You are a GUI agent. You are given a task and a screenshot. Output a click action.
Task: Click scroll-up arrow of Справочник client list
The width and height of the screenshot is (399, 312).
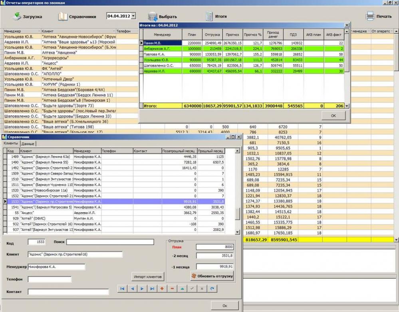237,151
